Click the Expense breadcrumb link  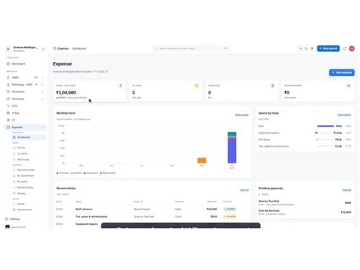coord(63,48)
